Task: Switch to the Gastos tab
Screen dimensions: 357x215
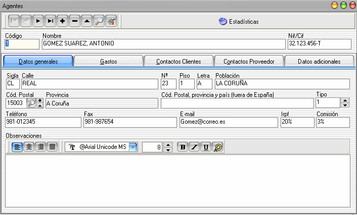Action: (x=109, y=61)
